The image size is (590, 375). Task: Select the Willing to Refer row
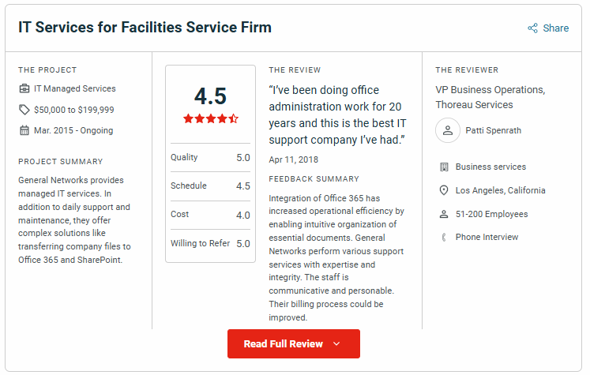(210, 244)
